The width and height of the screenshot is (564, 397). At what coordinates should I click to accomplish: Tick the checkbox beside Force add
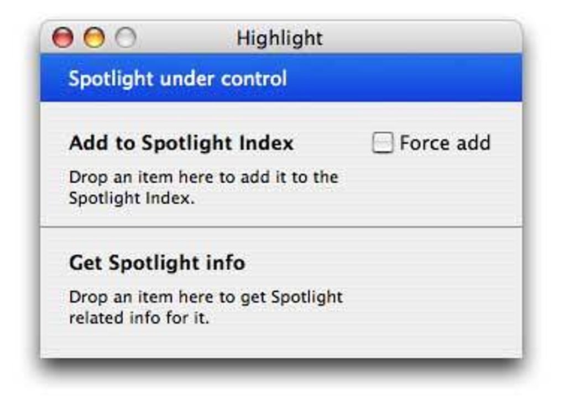[383, 143]
